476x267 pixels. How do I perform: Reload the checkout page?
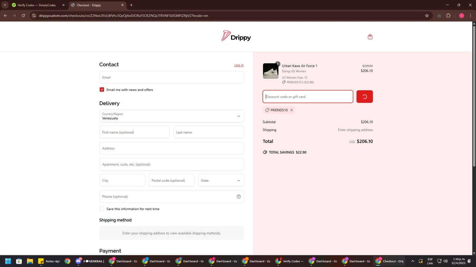[23, 16]
